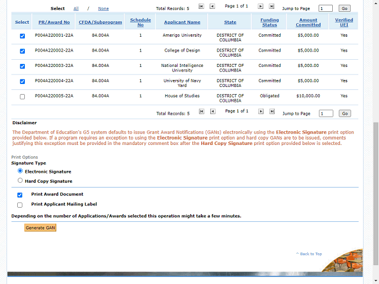379x284 pixels.
Task: Go to last page in top pagination
Action: click(x=271, y=6)
